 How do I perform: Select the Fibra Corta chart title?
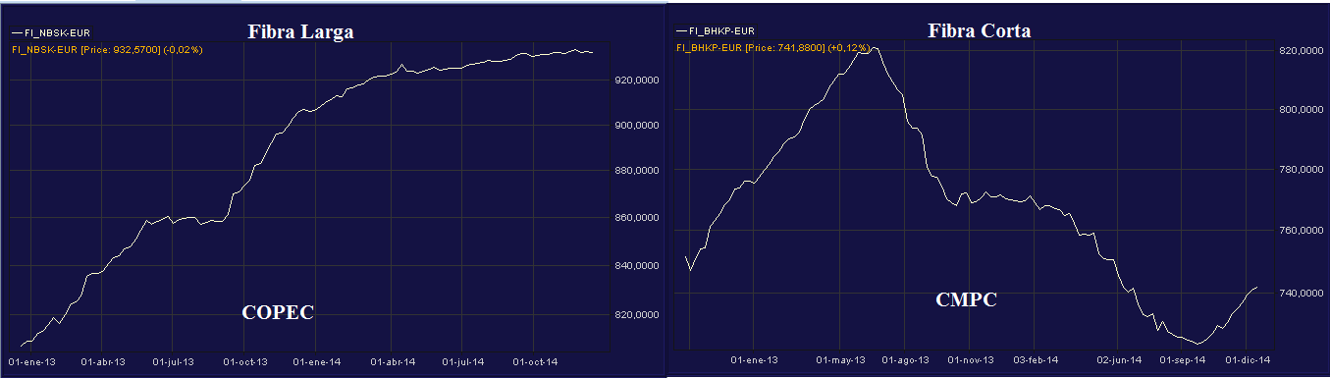[979, 30]
